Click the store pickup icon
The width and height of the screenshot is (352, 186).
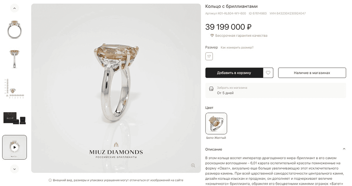pyautogui.click(x=211, y=90)
